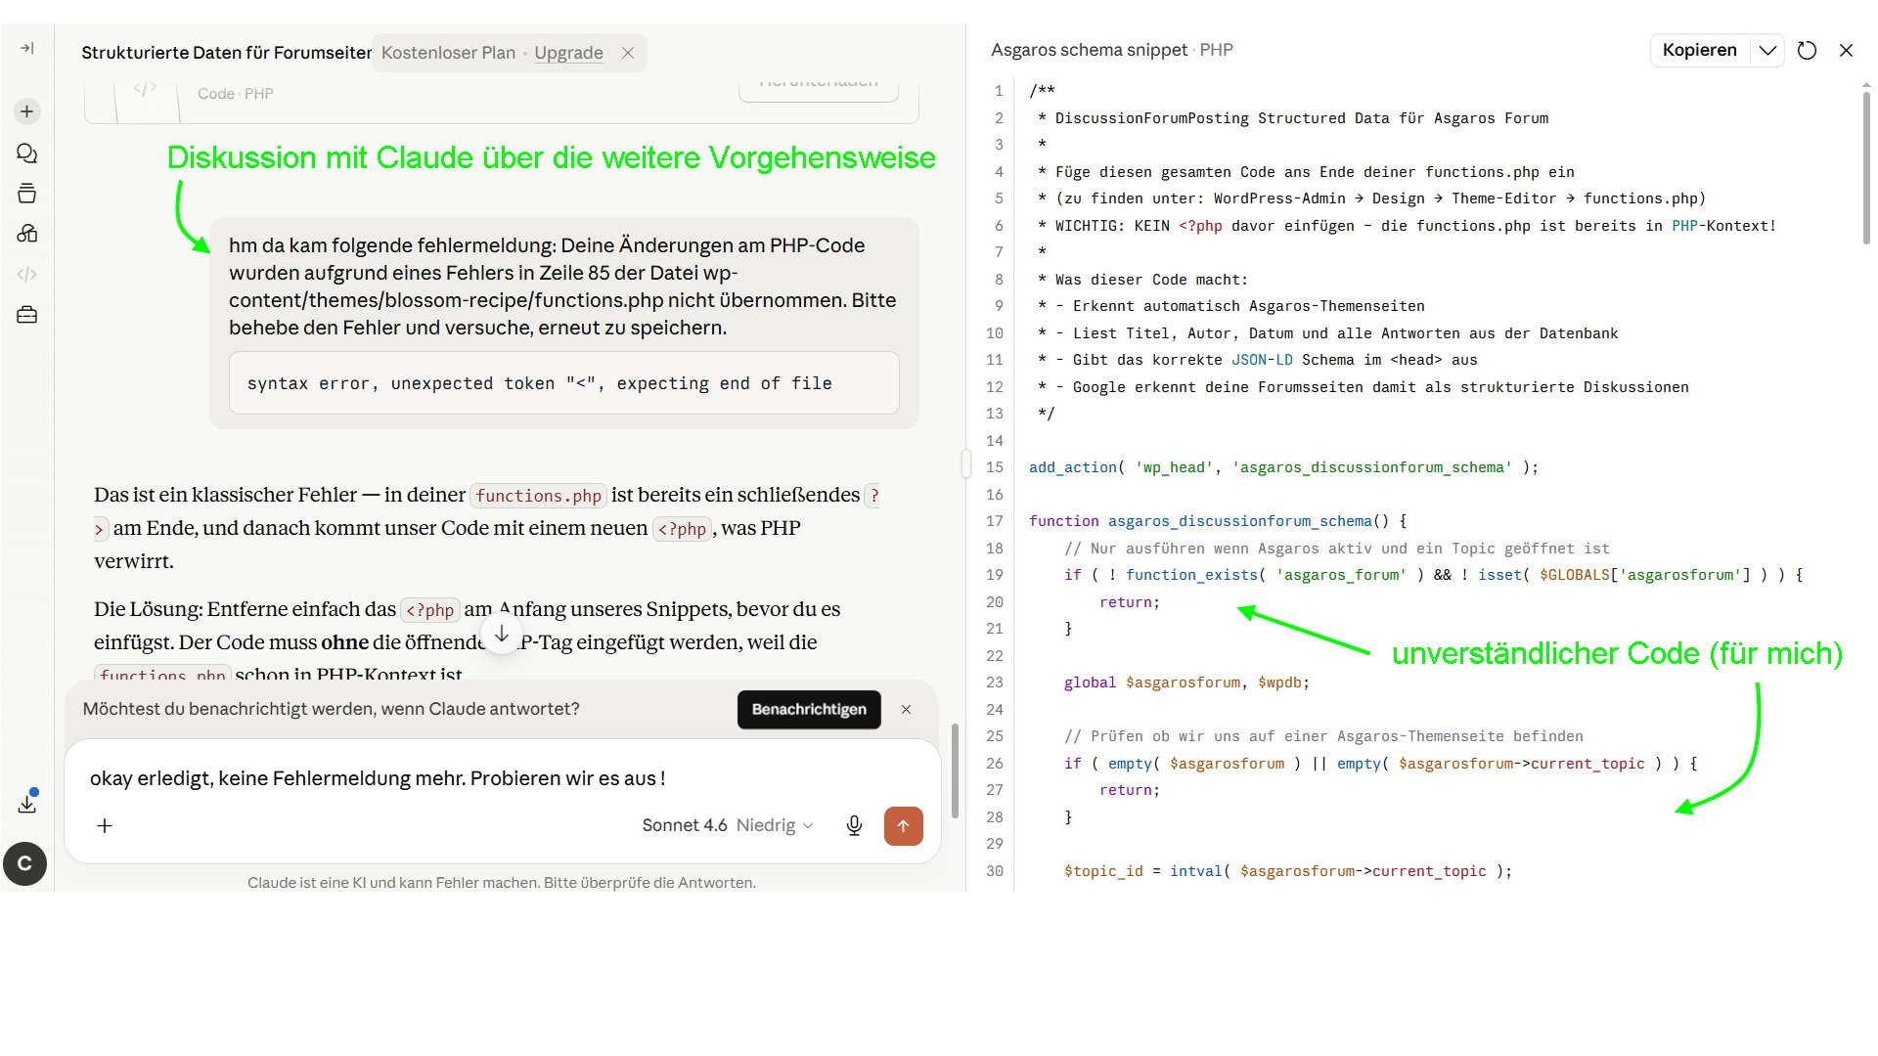Open the user profile avatar C
Viewport: 1878px width, 1056px height.
click(25, 863)
